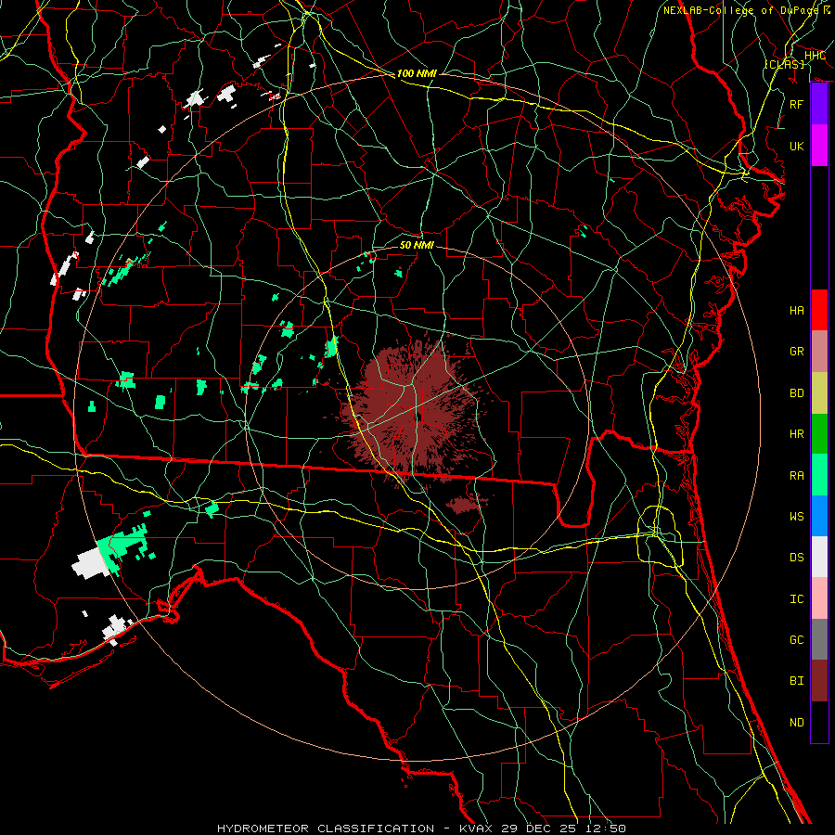This screenshot has height=835, width=835.
Task: Click the WS legend label
Action: pyautogui.click(x=796, y=516)
